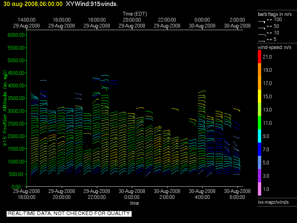Click the top axis '20:00:00 29-Aug-2008' label
The height and width of the screenshot is (223, 297).
(132, 23)
